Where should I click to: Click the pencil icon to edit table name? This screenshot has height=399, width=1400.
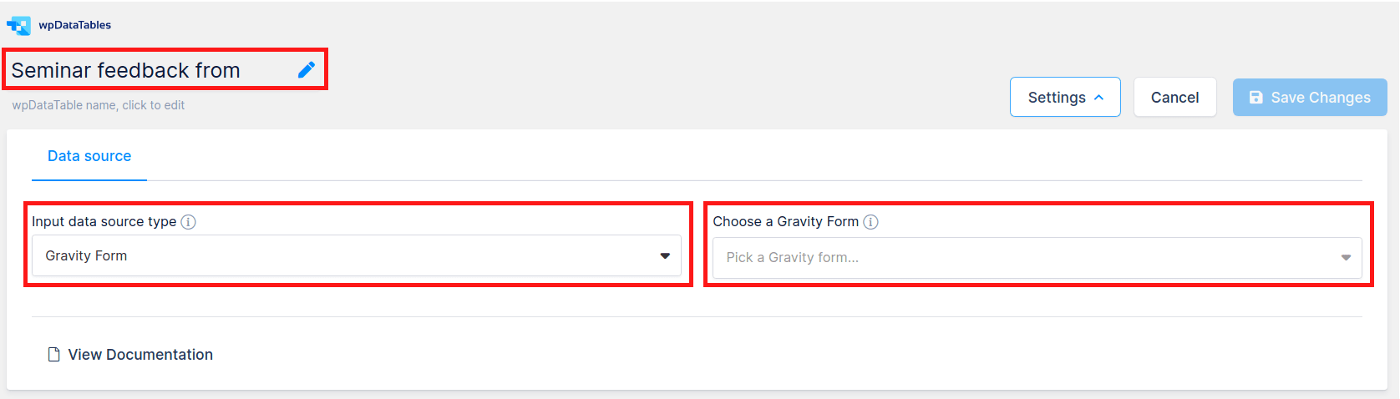point(307,70)
